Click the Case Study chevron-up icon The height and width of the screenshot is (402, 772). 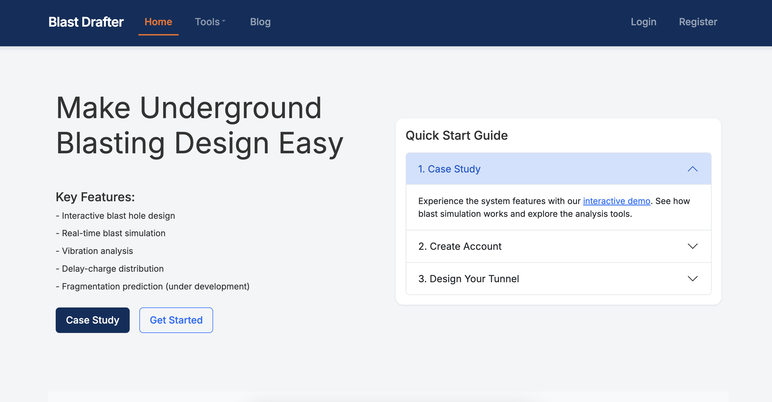tap(692, 169)
